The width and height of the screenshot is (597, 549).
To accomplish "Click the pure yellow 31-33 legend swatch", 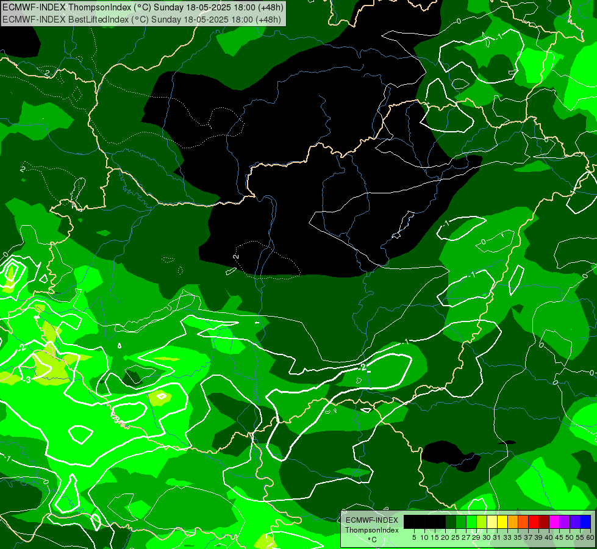I will pos(502,522).
